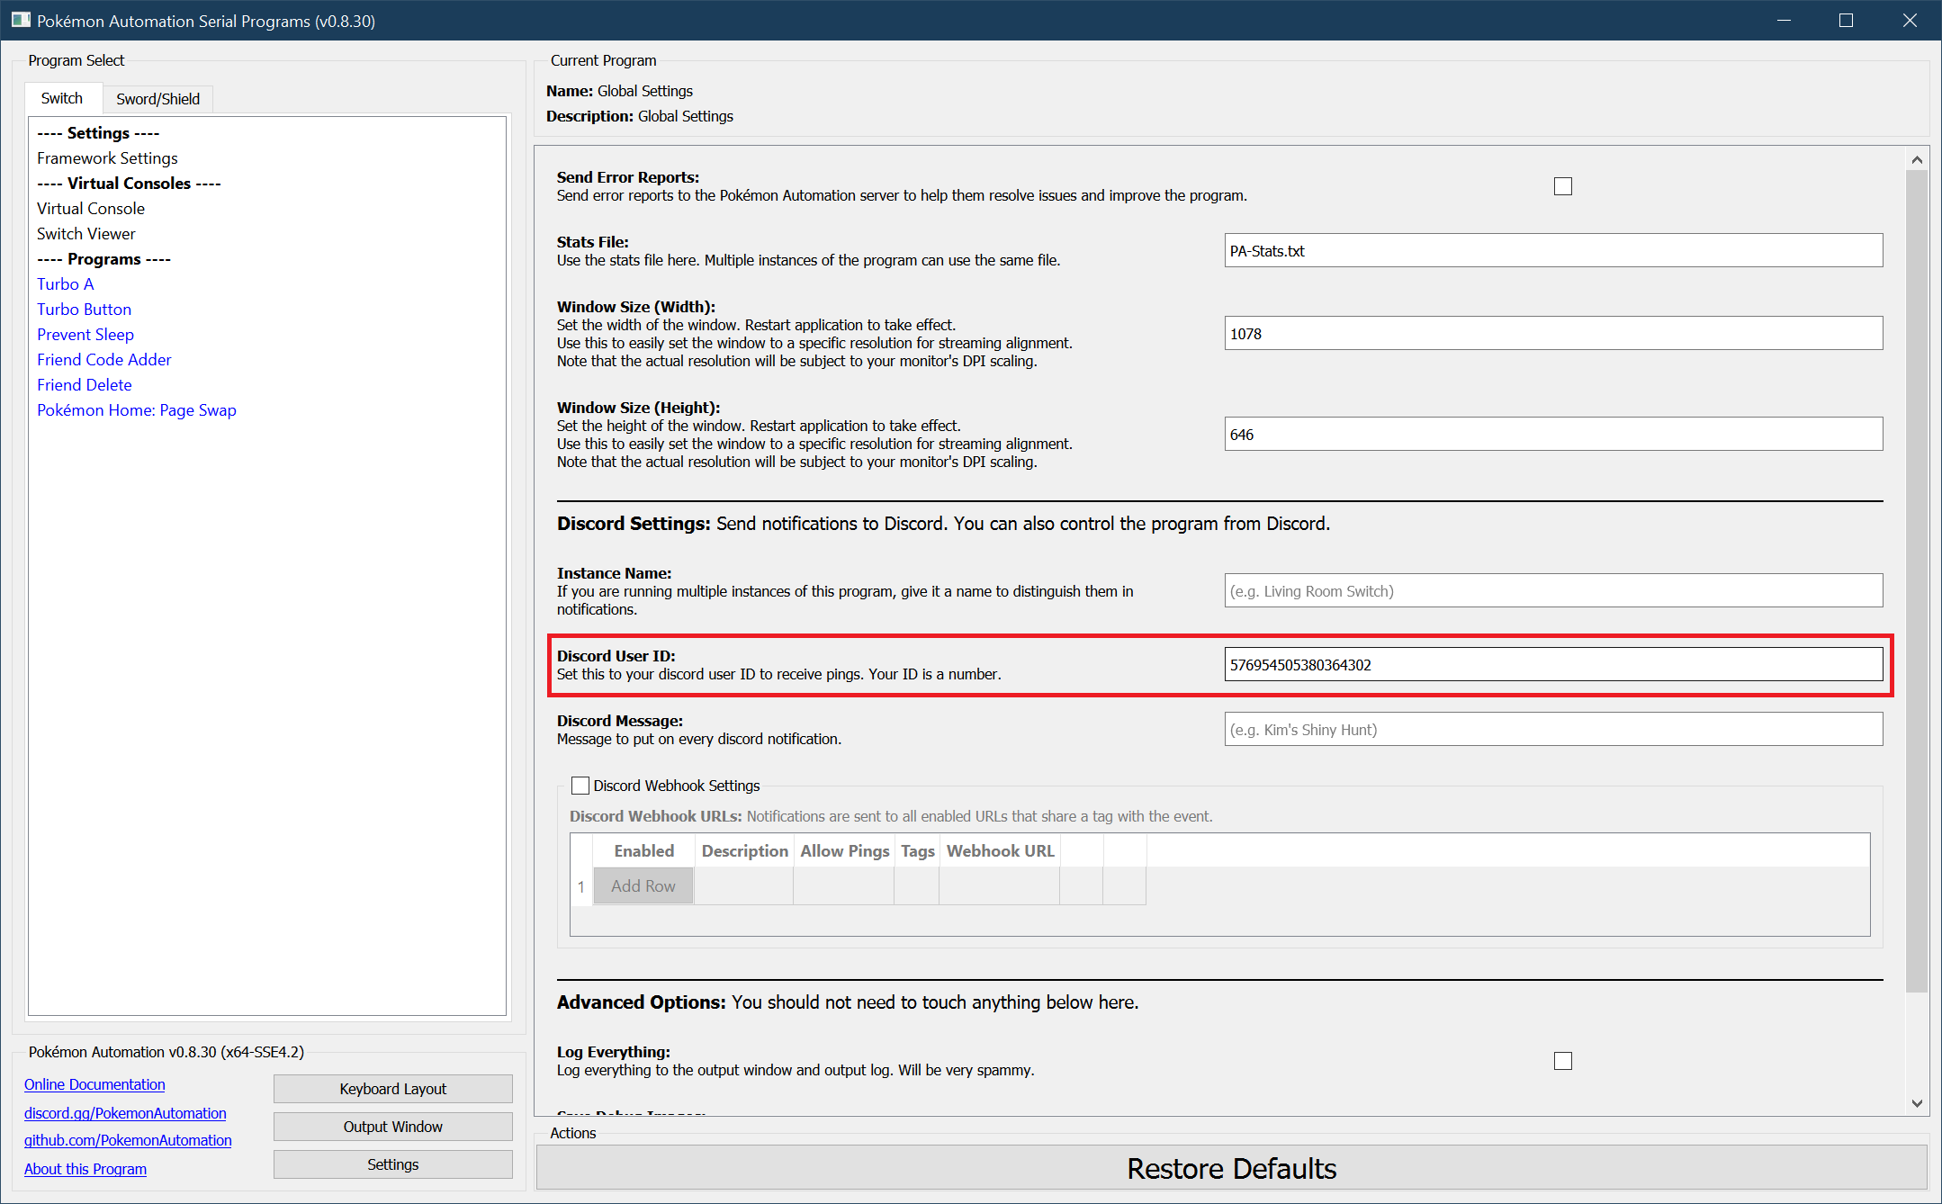This screenshot has width=1942, height=1204.
Task: Switch to the Sword/Shield tab
Action: click(x=157, y=99)
